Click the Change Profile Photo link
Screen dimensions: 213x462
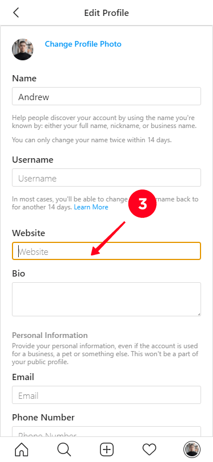(83, 44)
